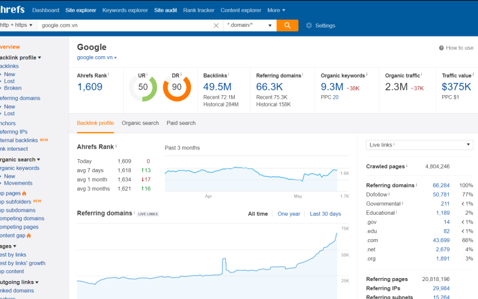Click the How to use help icon

click(442, 48)
